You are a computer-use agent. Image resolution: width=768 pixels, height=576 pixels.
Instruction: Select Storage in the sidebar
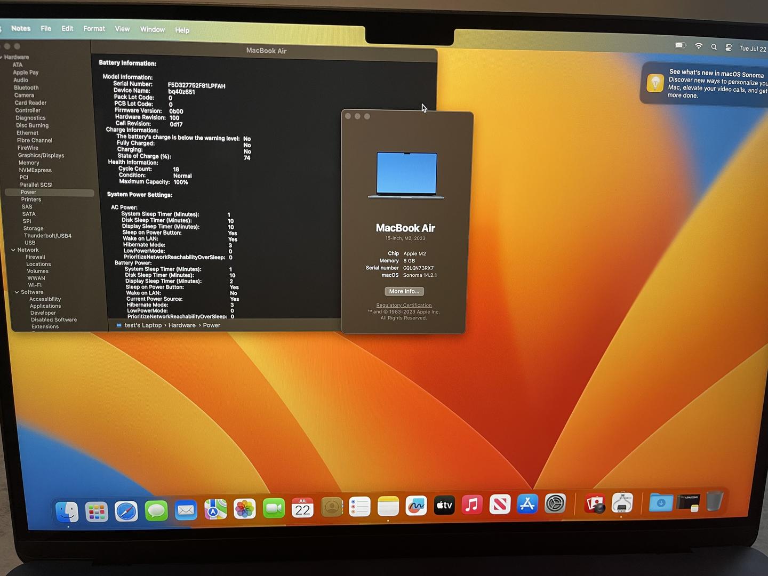pyautogui.click(x=33, y=228)
